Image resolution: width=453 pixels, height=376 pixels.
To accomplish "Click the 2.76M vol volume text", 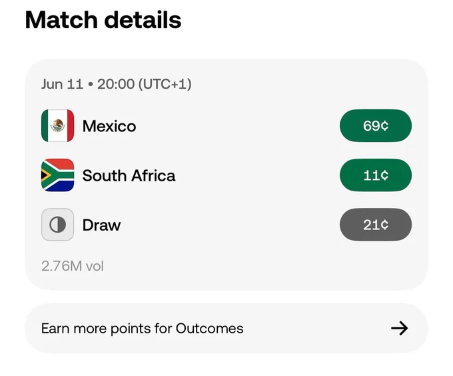I will point(72,266).
